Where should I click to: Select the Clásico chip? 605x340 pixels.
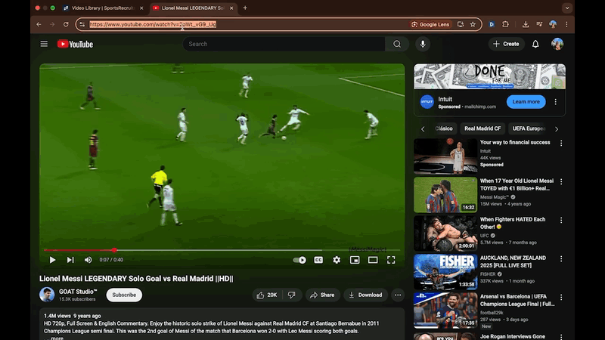coord(444,128)
